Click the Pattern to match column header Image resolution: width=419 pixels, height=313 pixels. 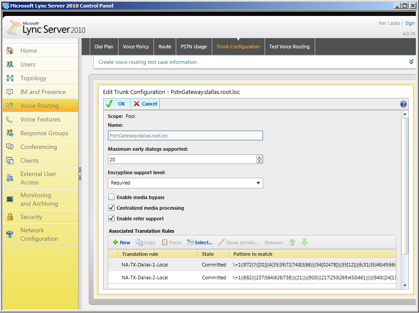click(312, 254)
